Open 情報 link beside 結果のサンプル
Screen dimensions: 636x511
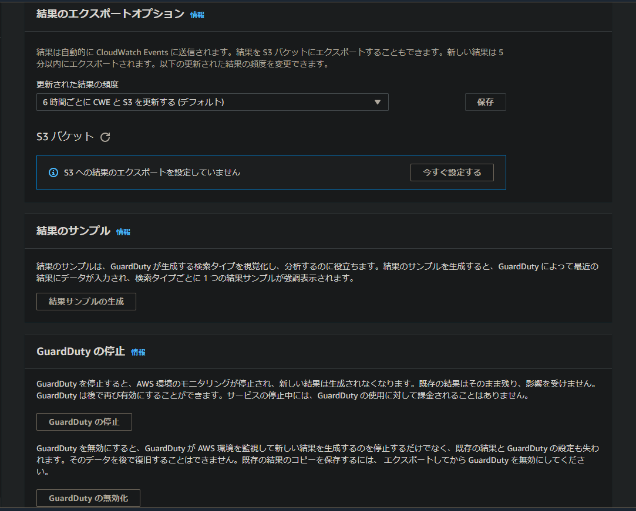click(x=123, y=232)
